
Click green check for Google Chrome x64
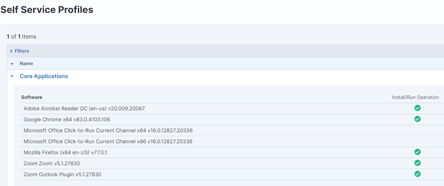point(417,119)
